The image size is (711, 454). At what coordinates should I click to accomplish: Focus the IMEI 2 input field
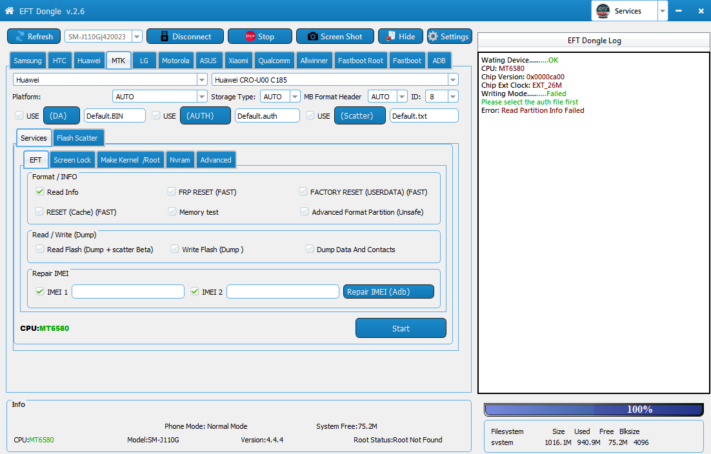[283, 291]
